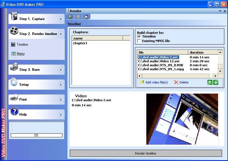Click file list scrollbar down arrow

click(x=220, y=71)
